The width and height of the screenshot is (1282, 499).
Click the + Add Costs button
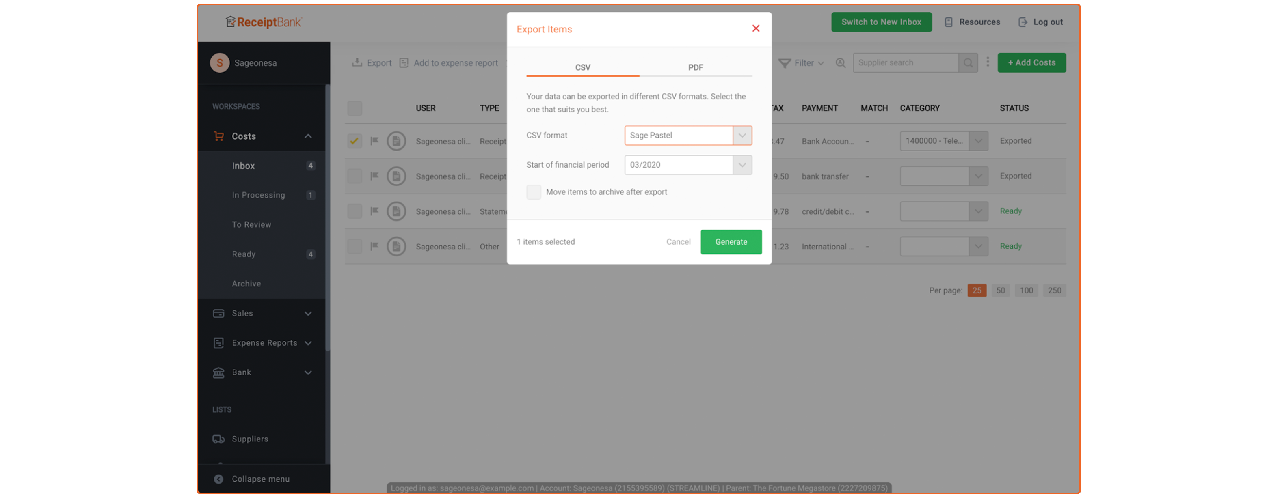(x=1031, y=62)
